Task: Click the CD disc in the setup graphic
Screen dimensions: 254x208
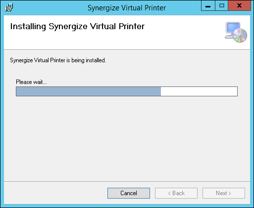Action: (240, 35)
